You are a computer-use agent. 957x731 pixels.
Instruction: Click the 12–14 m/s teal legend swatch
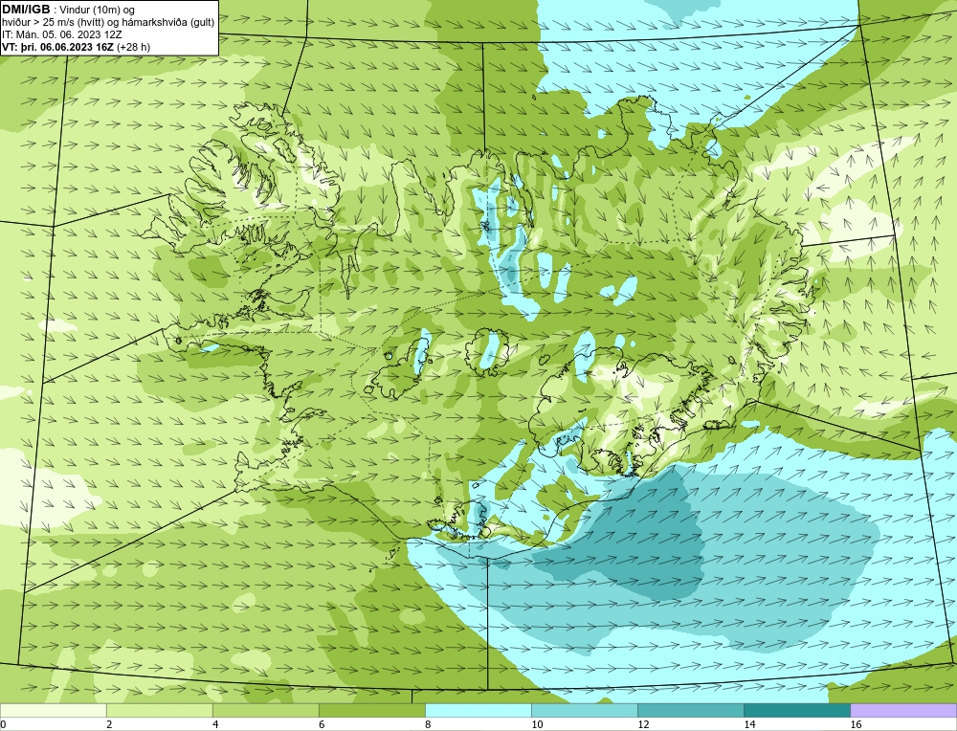[x=690, y=710]
